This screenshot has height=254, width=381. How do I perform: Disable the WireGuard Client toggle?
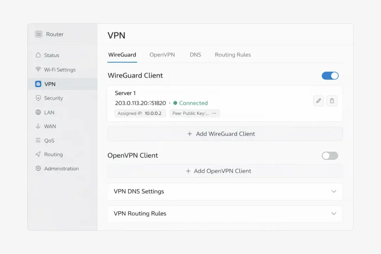point(330,75)
